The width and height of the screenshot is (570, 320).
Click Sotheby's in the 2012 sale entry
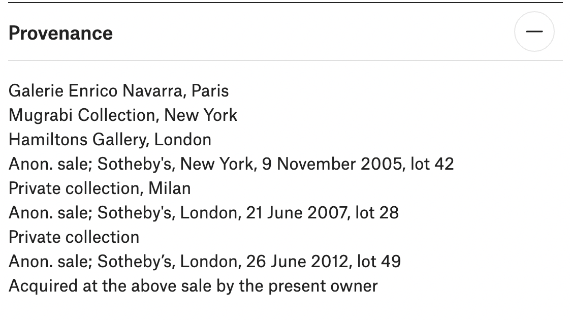(136, 262)
